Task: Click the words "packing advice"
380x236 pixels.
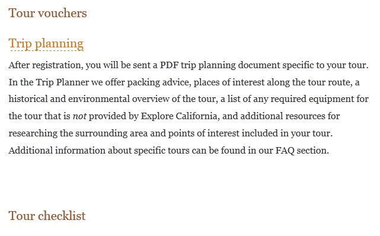Action: pyautogui.click(x=158, y=82)
